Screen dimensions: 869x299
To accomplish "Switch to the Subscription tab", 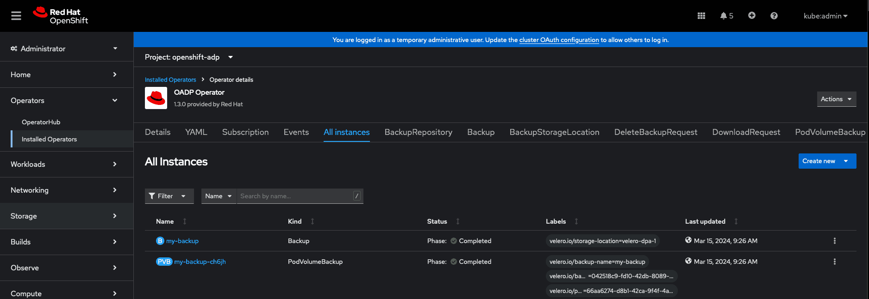I will (x=245, y=132).
